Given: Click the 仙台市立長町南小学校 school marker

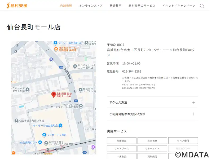Looking at the screenshot, I should (x=16, y=120).
